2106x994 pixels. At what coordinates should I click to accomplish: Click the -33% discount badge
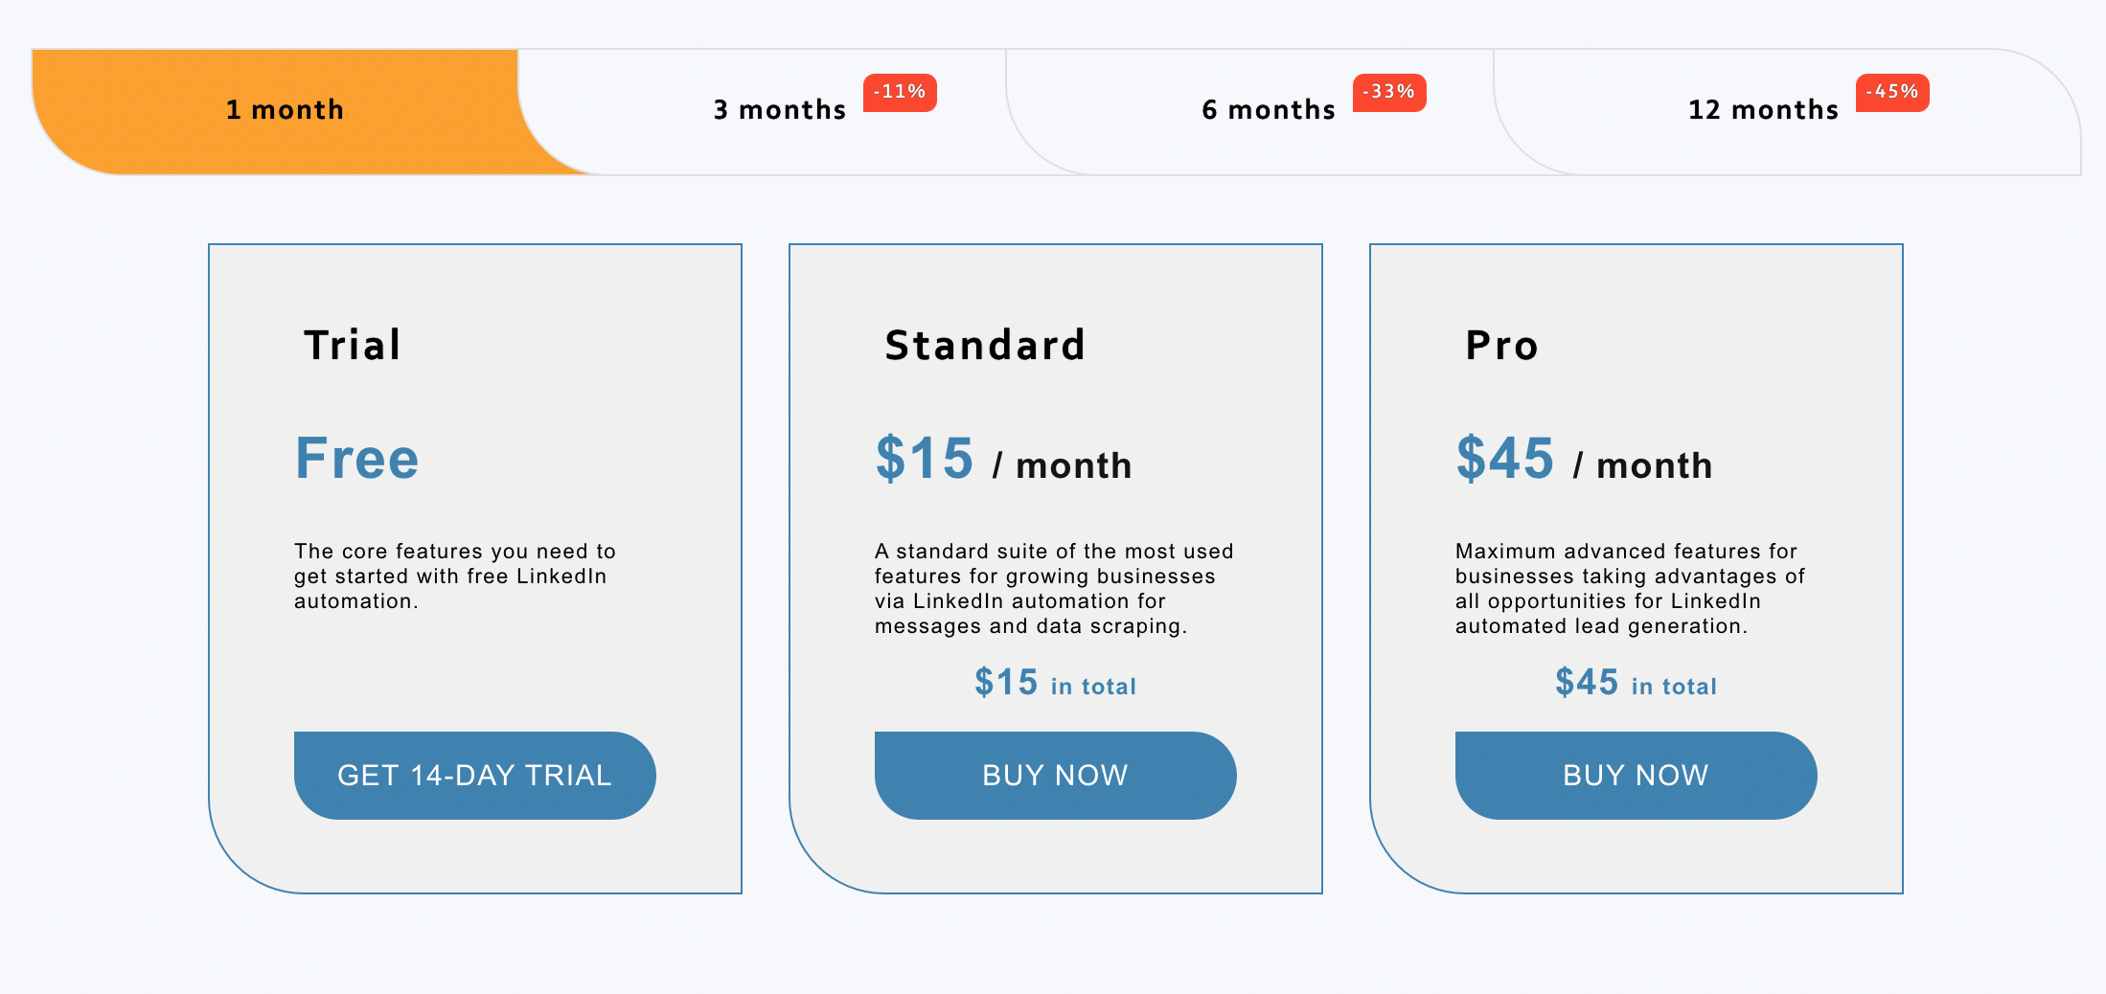pyautogui.click(x=1388, y=93)
